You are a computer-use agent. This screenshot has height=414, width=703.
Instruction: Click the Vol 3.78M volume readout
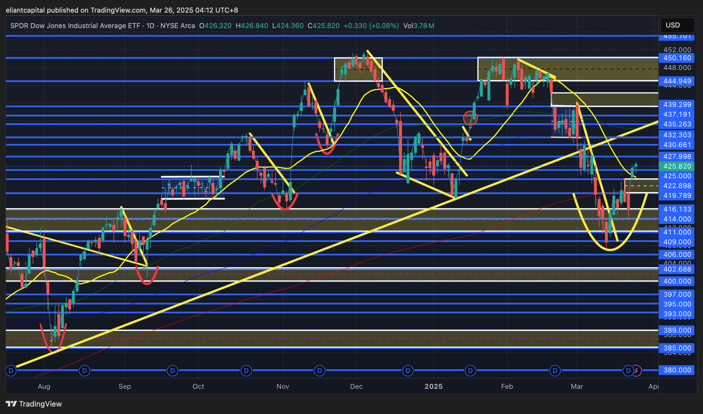point(418,26)
